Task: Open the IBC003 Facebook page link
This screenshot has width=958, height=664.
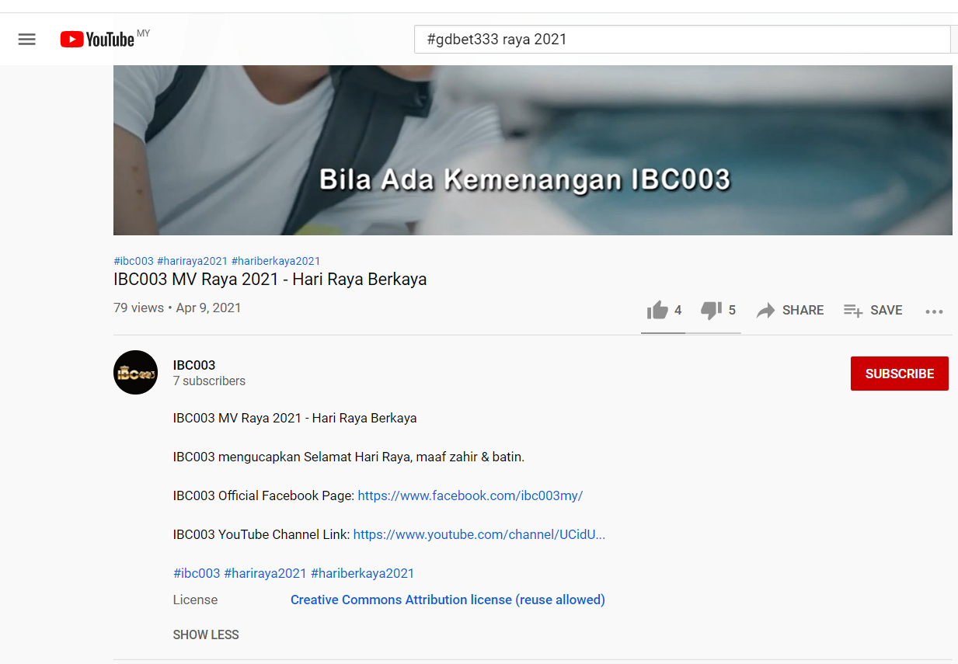Action: click(470, 495)
